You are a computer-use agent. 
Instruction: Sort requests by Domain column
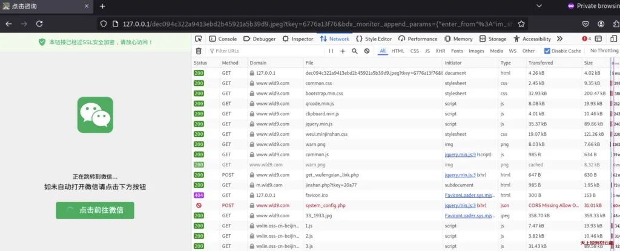point(275,63)
